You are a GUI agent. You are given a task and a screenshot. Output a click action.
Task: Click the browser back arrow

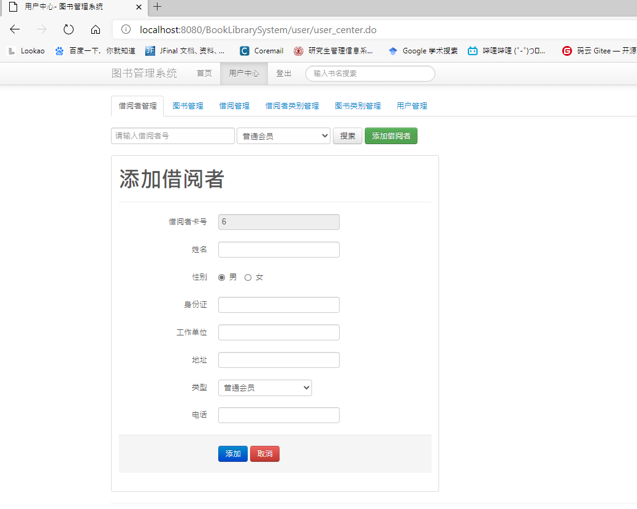(x=15, y=29)
